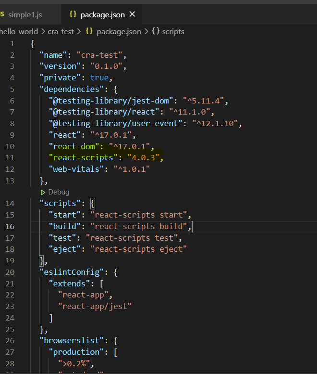Click "@testing-library/jest-dom" key
The width and height of the screenshot is (317, 374).
pos(111,101)
